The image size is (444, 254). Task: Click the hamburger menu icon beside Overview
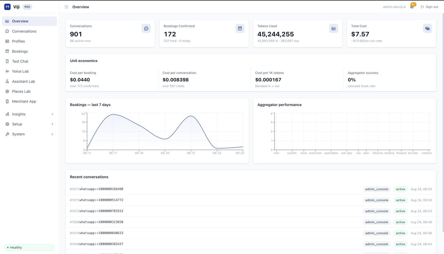point(66,7)
